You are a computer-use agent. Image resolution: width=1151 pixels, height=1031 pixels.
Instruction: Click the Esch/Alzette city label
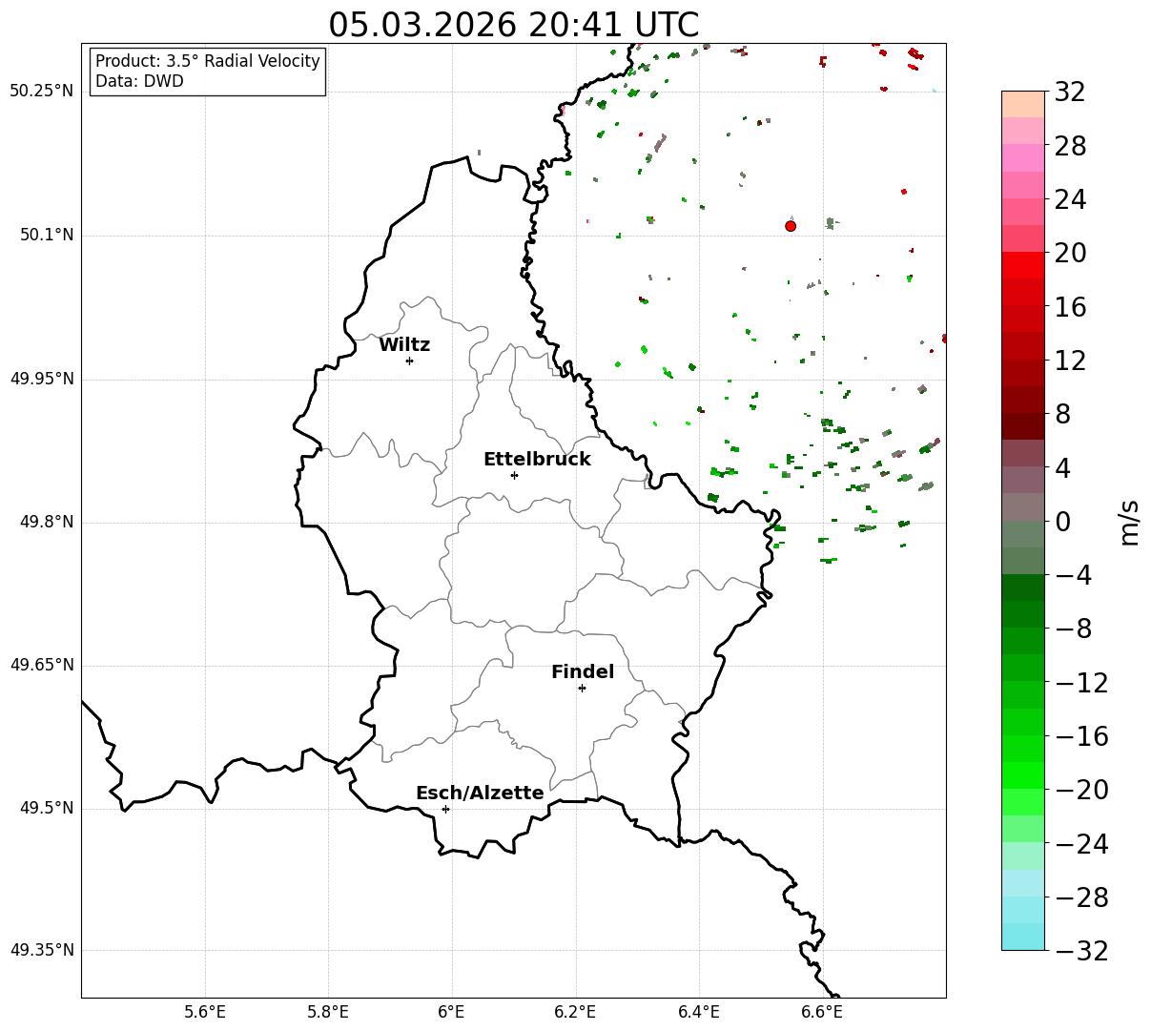click(480, 793)
